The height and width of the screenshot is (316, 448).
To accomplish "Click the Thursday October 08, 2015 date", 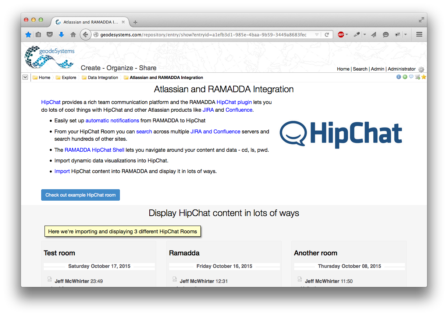I will [x=349, y=266].
